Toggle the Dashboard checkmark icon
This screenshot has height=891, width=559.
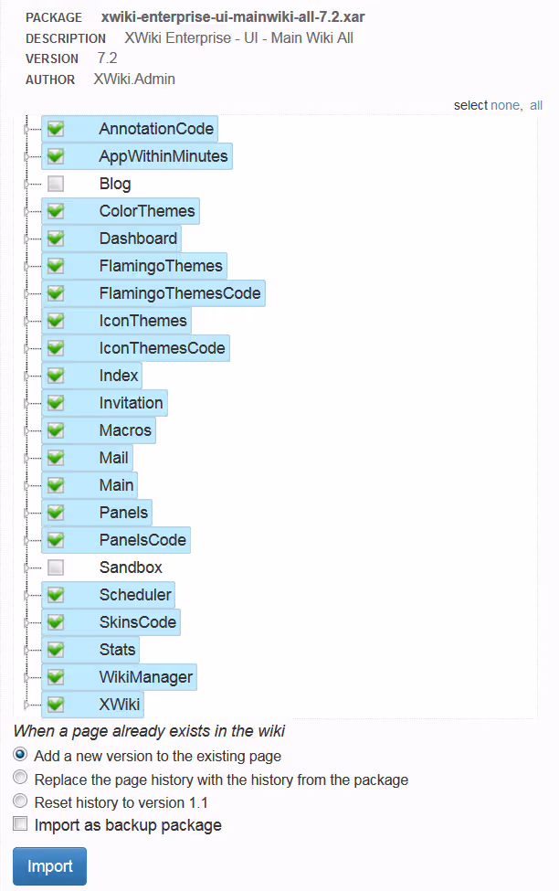(56, 239)
